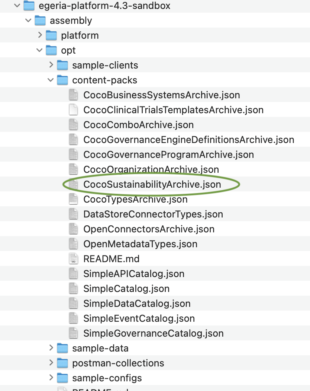The image size is (310, 391).
Task: Collapse the opt folder tree
Action: [40, 50]
